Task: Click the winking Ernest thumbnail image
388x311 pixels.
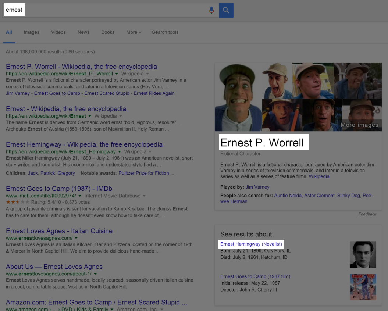Action: [x=277, y=81]
